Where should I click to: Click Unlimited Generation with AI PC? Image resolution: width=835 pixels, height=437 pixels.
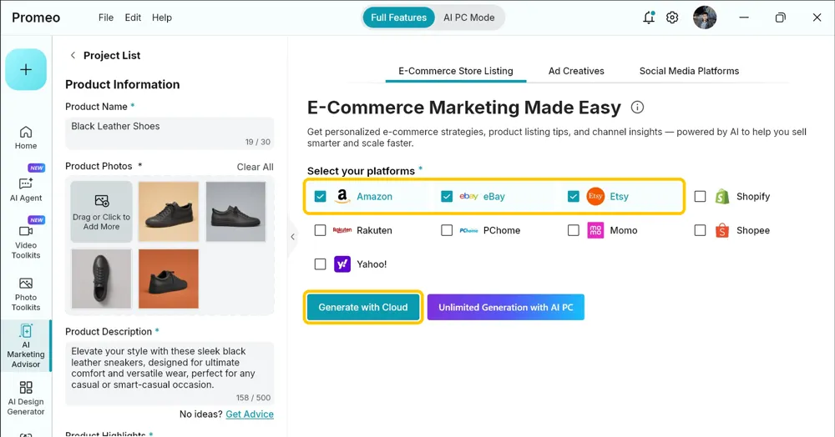(x=506, y=307)
